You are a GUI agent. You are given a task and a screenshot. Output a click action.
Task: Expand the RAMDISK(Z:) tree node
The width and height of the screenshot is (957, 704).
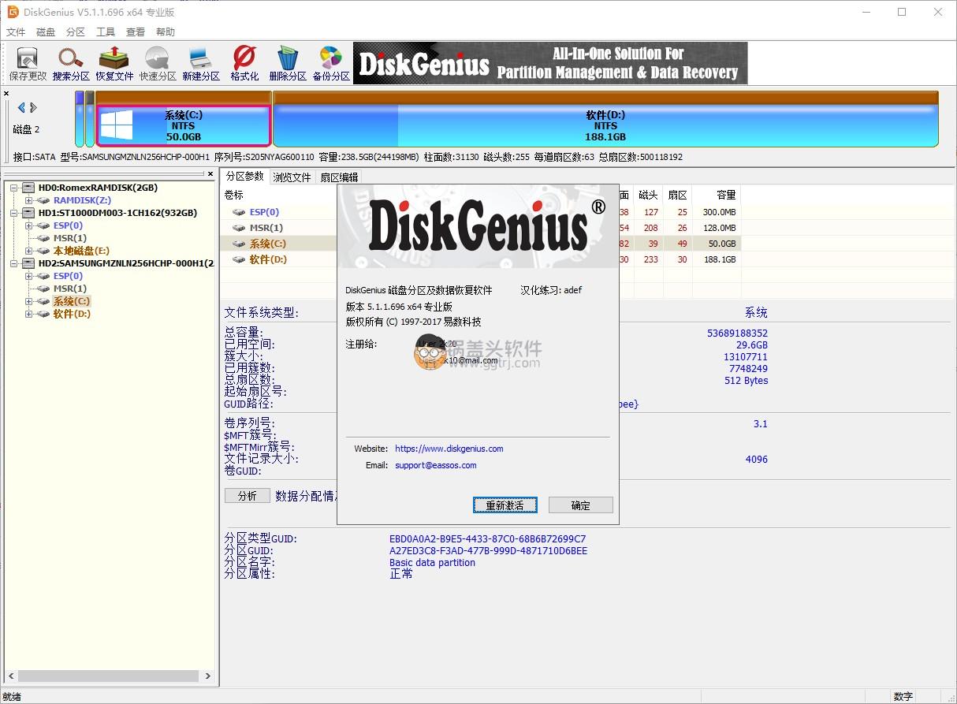pyautogui.click(x=28, y=200)
